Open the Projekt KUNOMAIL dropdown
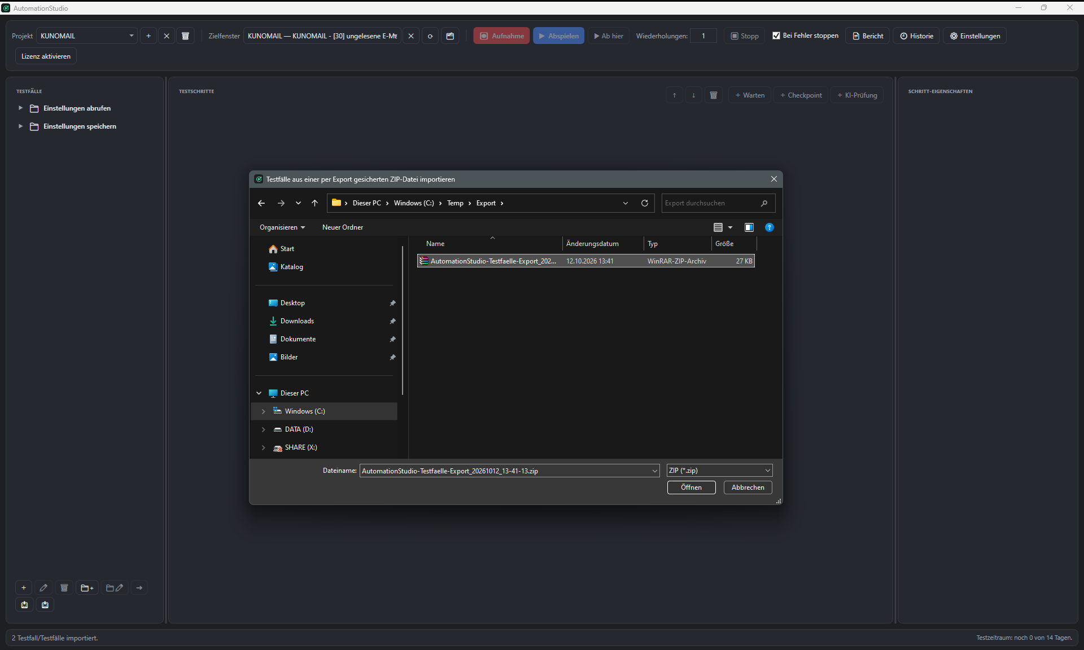The height and width of the screenshot is (650, 1084). [x=87, y=36]
